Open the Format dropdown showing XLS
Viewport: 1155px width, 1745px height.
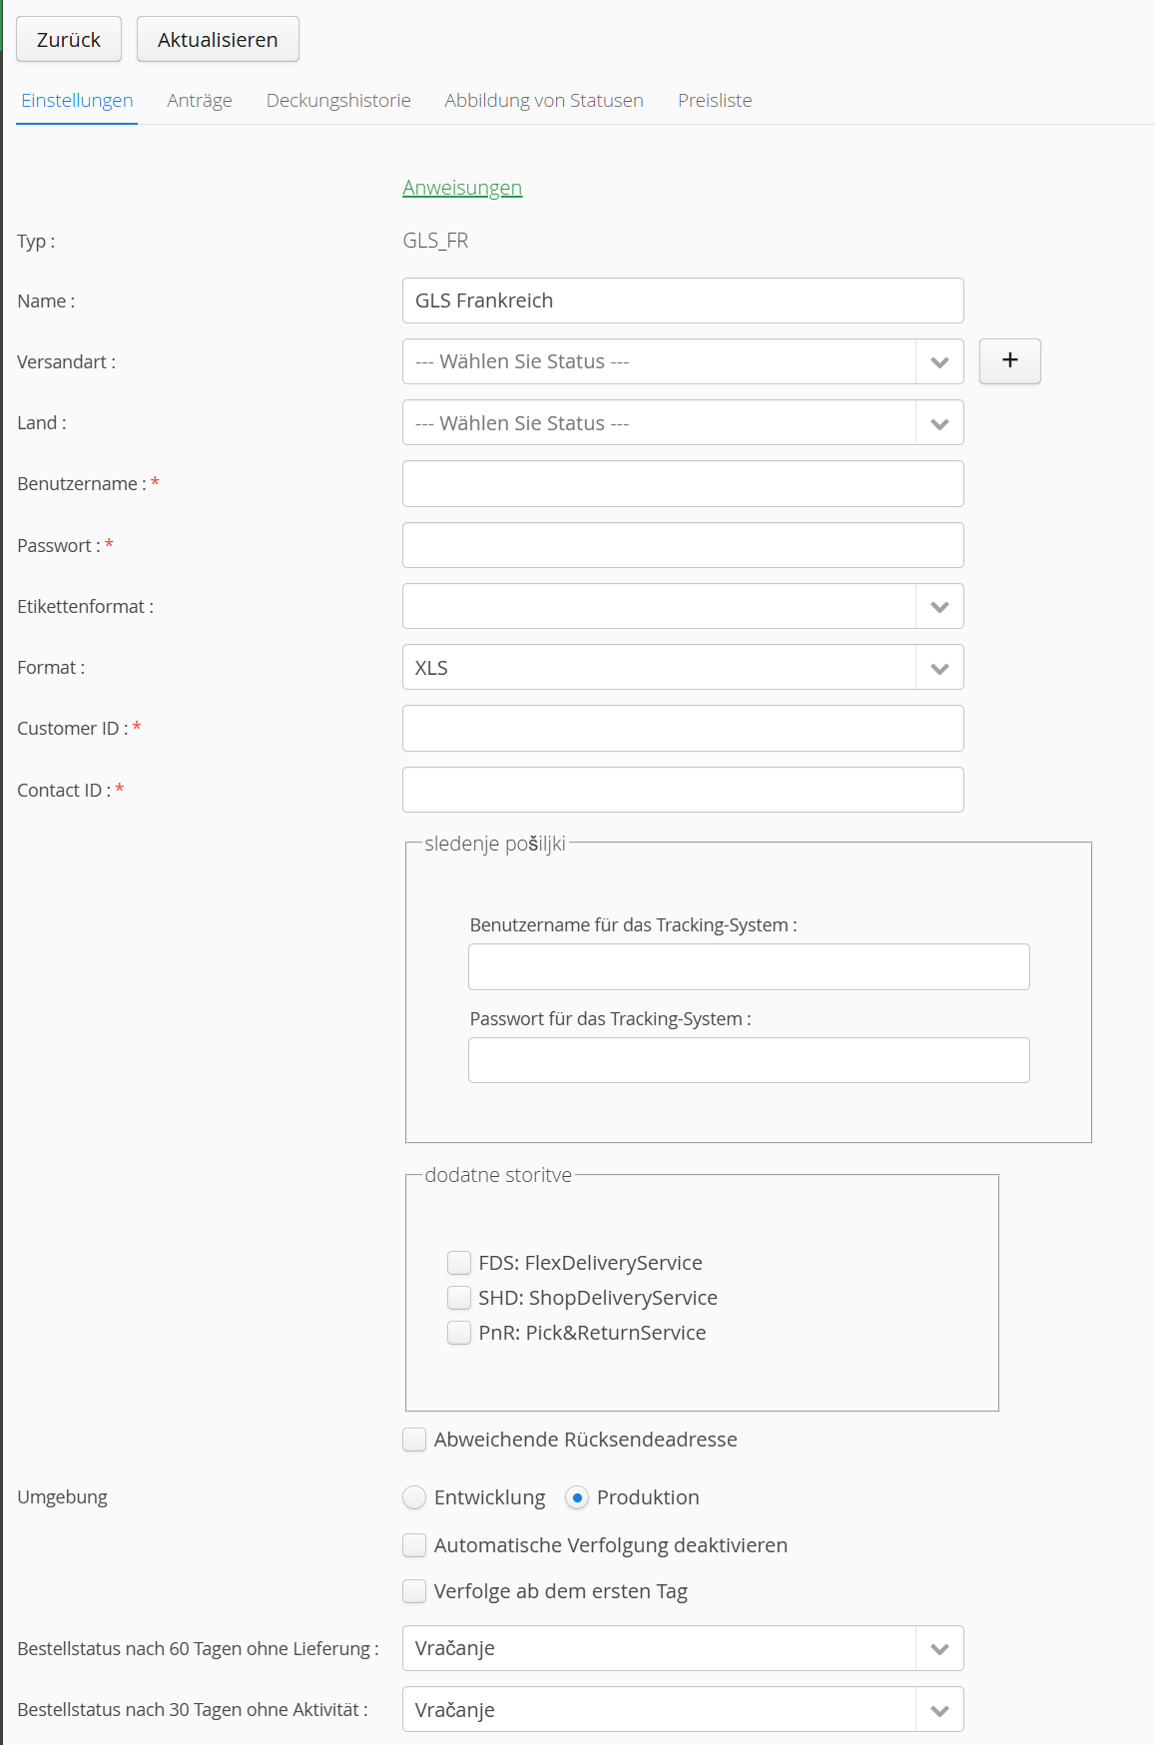coord(683,667)
